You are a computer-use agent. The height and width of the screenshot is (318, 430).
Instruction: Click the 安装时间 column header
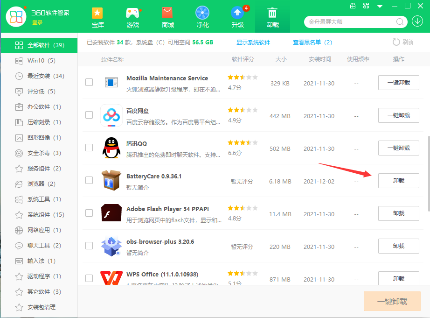pyautogui.click(x=320, y=59)
